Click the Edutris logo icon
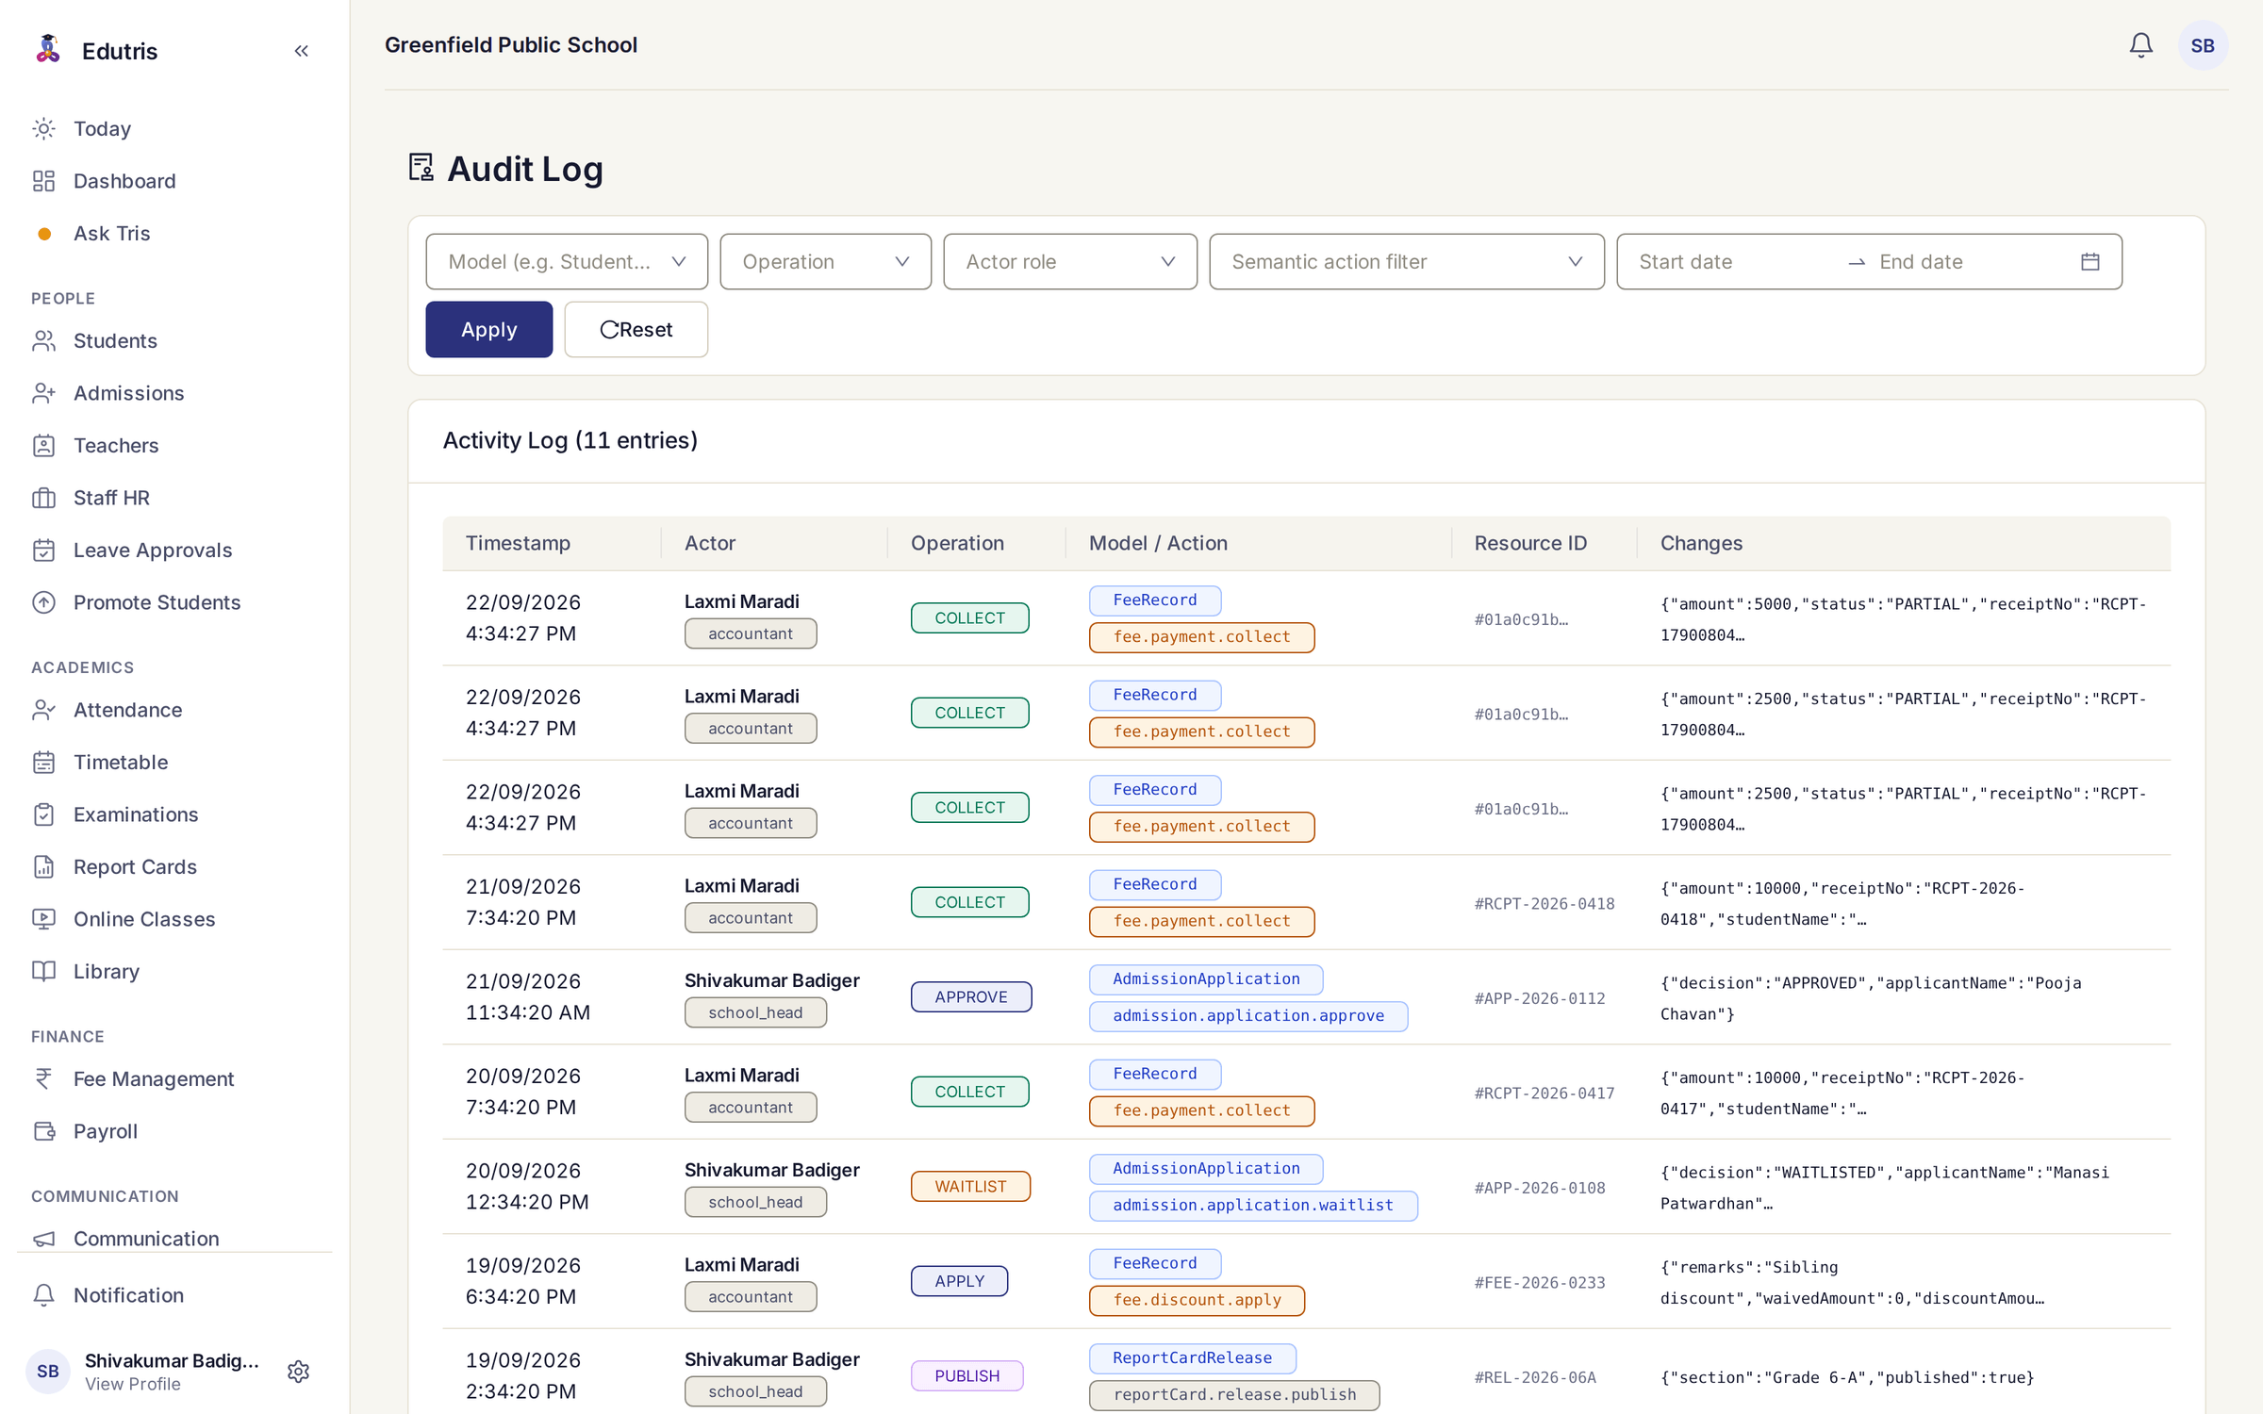 click(x=48, y=49)
